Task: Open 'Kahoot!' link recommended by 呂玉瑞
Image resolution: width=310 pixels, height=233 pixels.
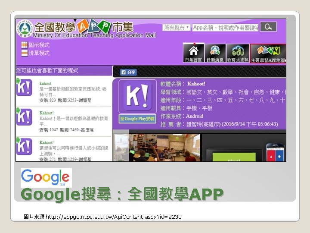Action: tap(46, 113)
